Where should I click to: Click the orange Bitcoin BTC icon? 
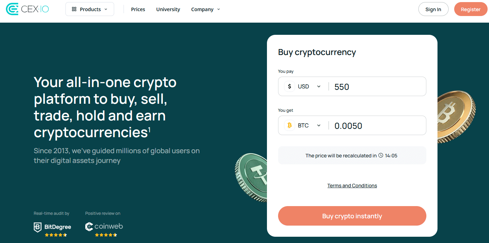(290, 125)
